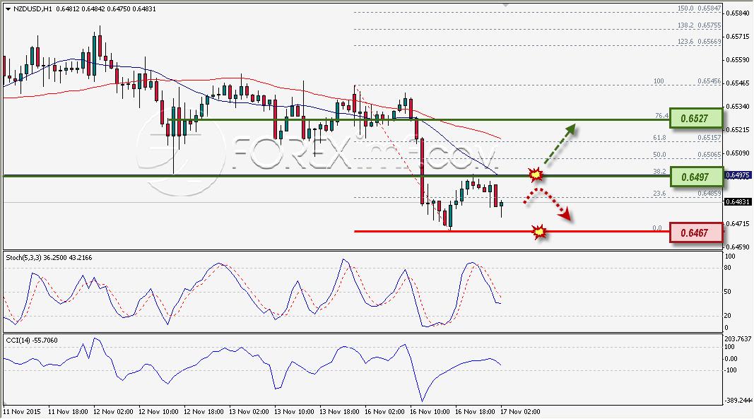Select the 13 Nov 02:00 time axis label
The image size is (754, 419).
point(249,412)
